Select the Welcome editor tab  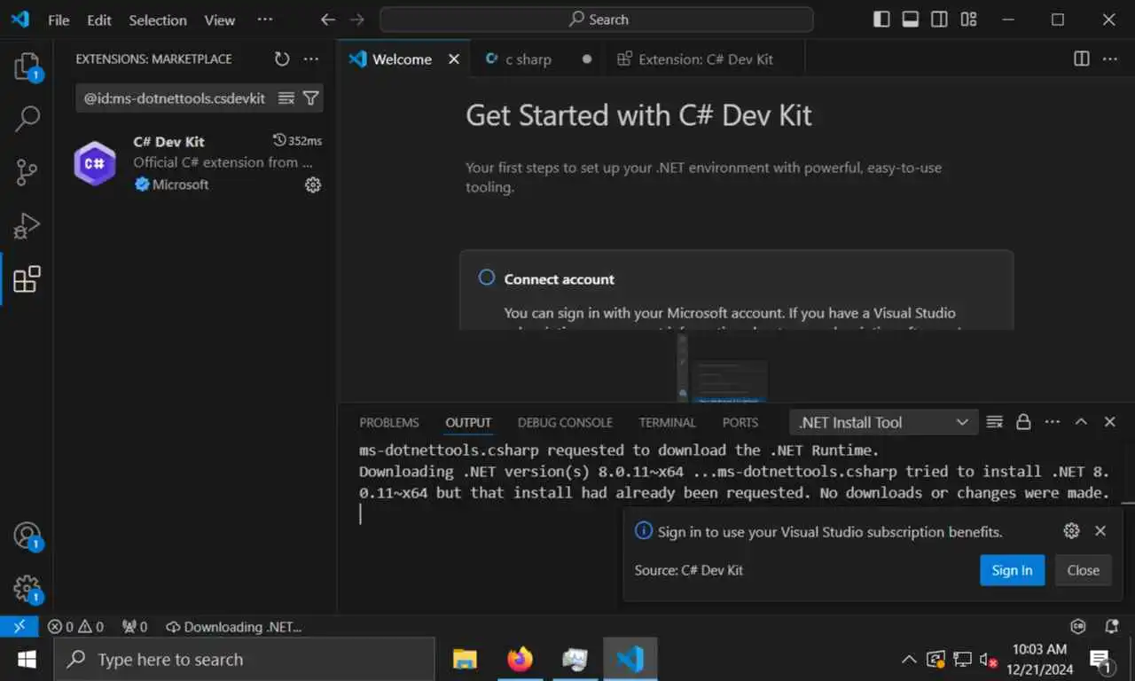[x=402, y=59]
